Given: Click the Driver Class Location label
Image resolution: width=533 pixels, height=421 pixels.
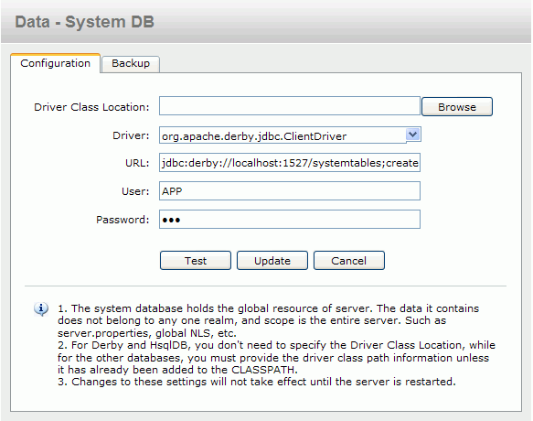Looking at the screenshot, I should pyautogui.click(x=91, y=107).
